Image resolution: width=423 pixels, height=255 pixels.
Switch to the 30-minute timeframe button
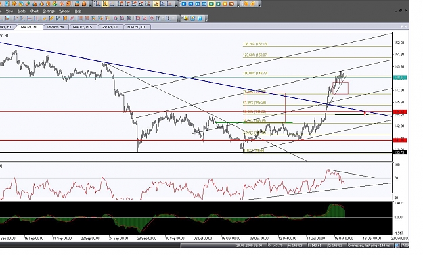click(204, 4)
